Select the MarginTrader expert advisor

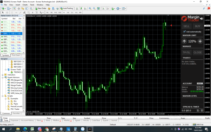coord(16,85)
